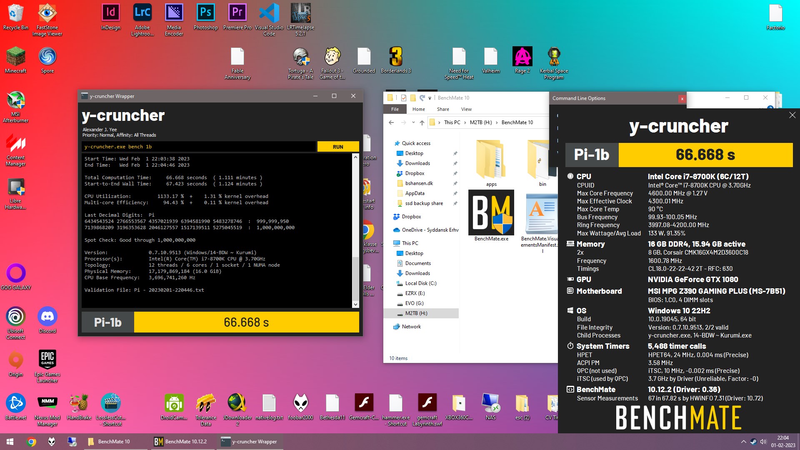Switch to the Share ribbon tab

click(x=443, y=109)
